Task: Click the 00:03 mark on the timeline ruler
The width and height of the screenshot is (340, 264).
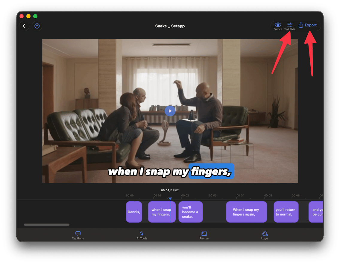Action: (x=213, y=195)
